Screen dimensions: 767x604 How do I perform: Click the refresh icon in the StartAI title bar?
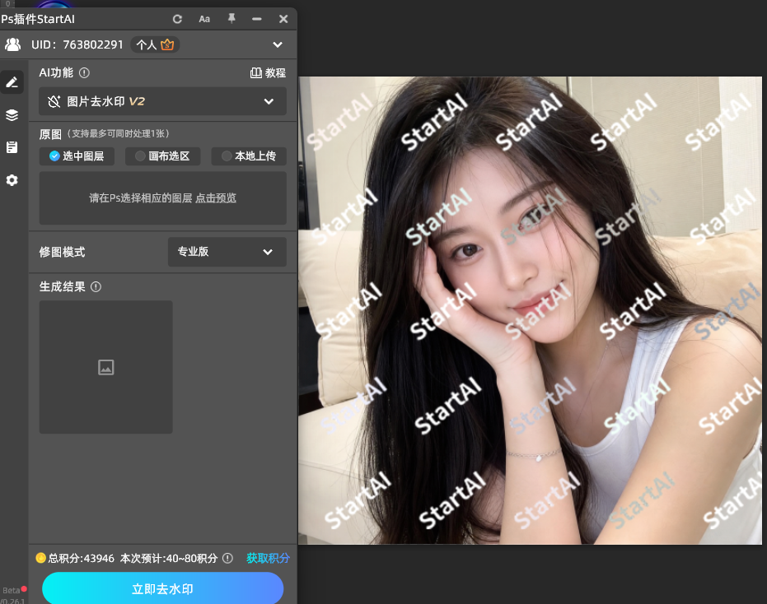[177, 19]
